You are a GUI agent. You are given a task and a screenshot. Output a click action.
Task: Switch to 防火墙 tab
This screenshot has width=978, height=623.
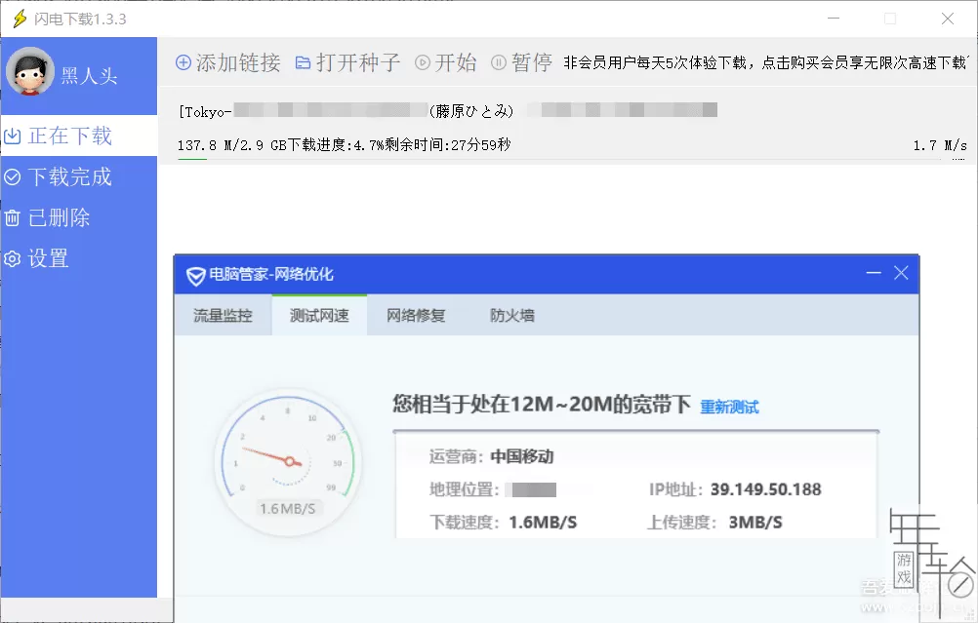coord(512,315)
